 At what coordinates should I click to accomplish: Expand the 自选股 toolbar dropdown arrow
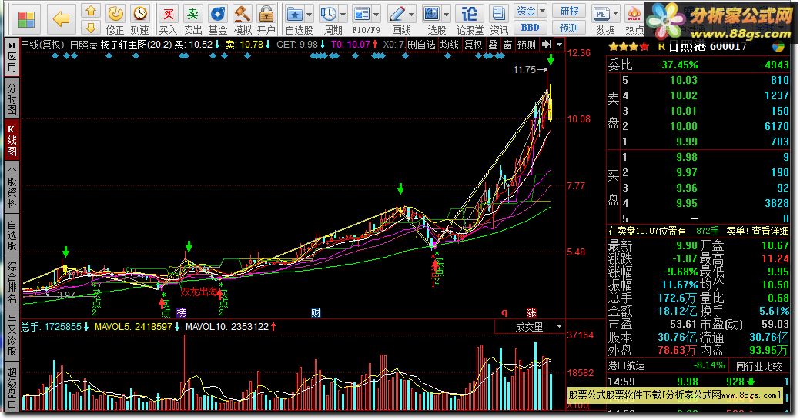(x=310, y=15)
